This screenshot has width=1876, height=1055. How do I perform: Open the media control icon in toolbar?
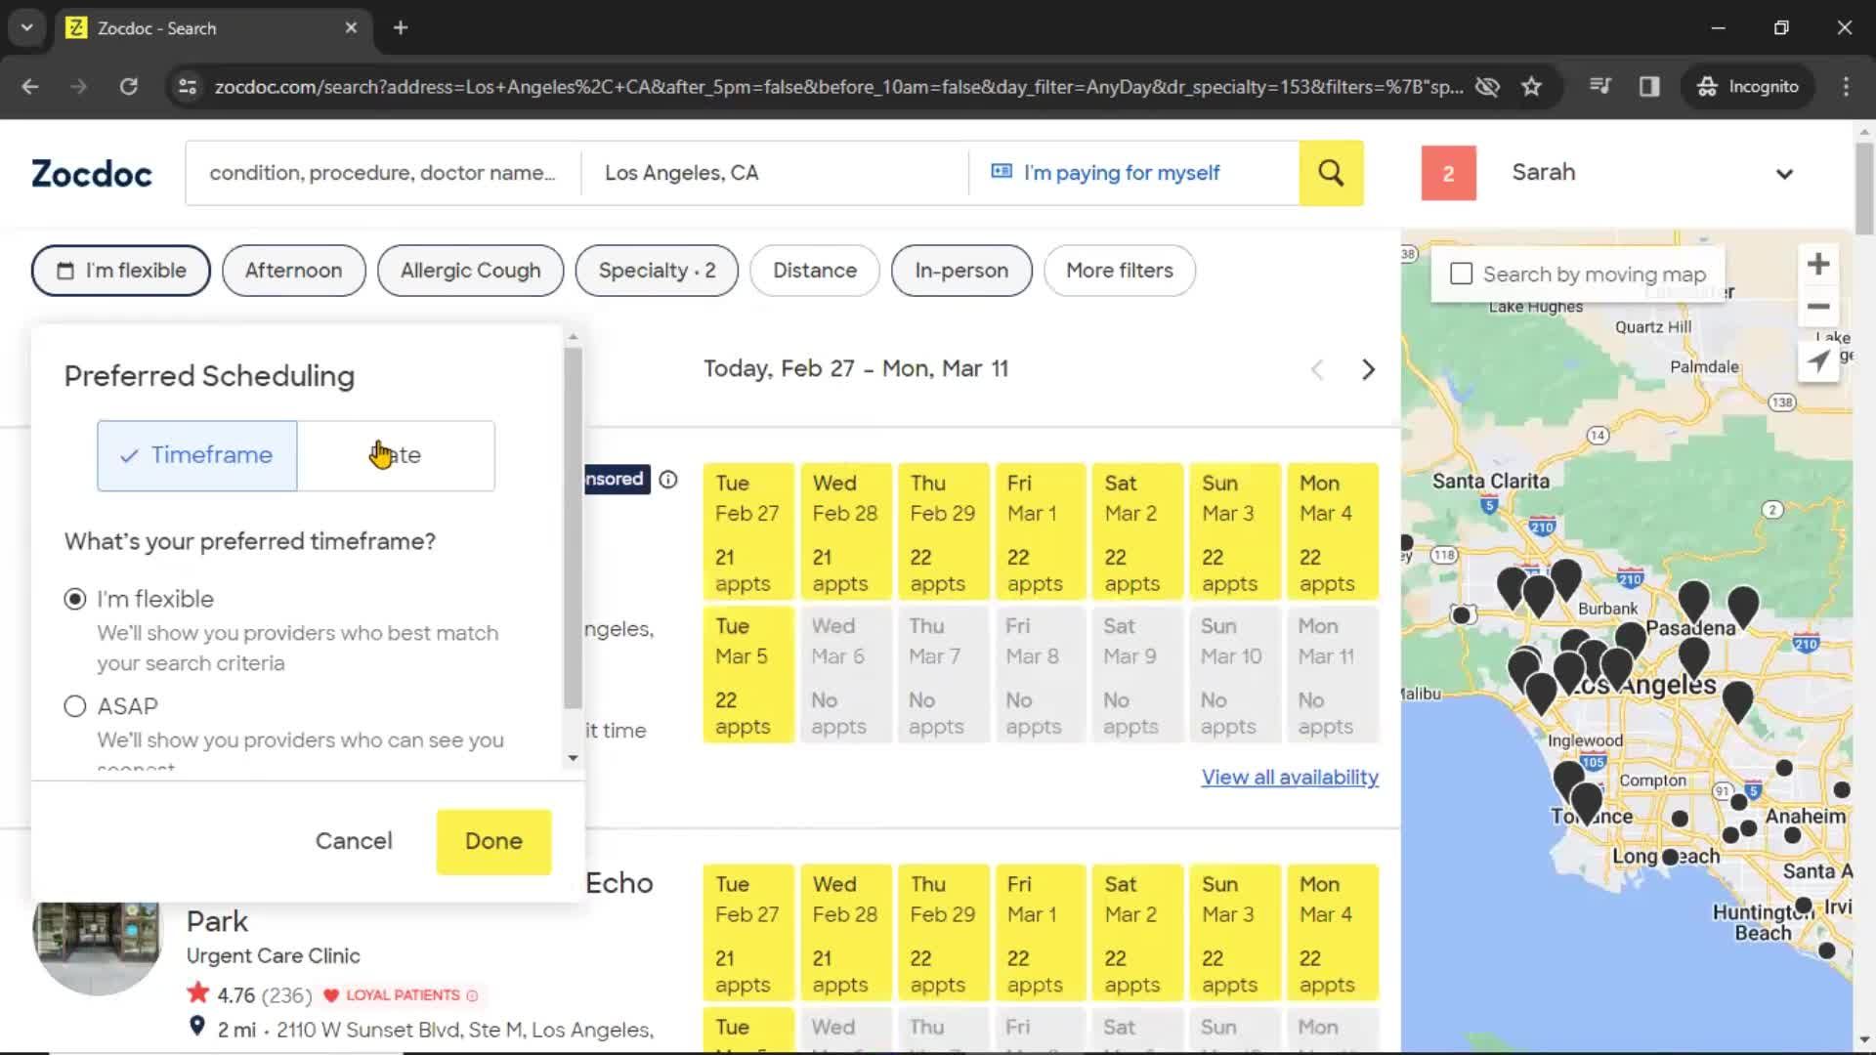1599,87
